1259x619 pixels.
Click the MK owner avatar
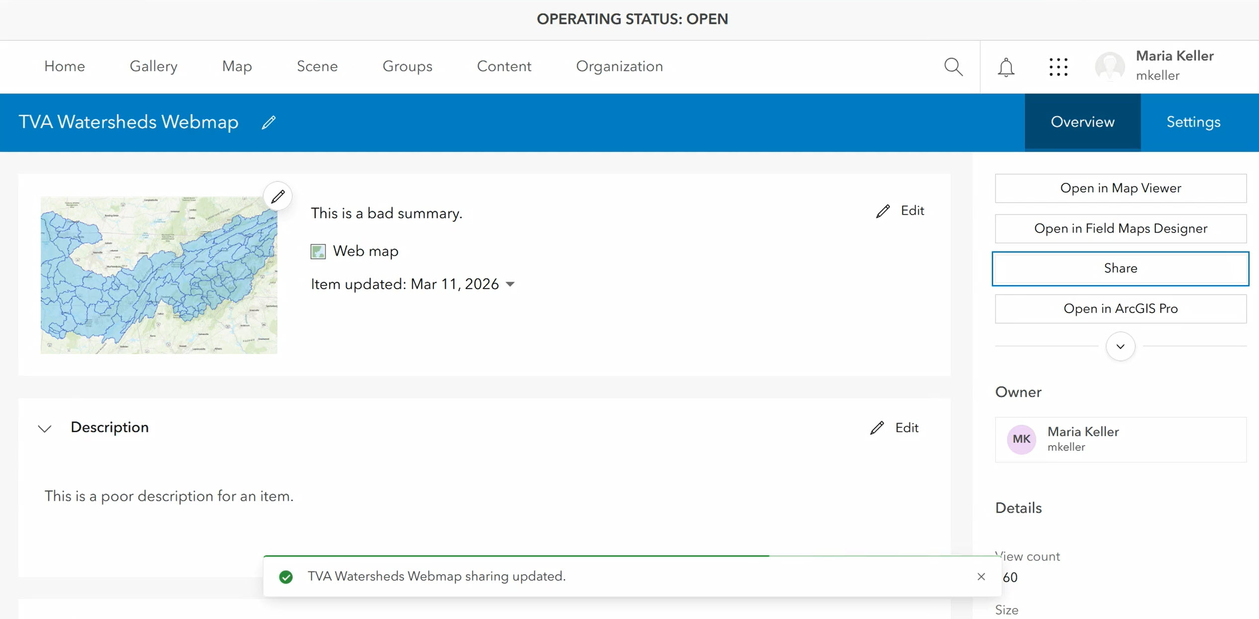tap(1021, 439)
